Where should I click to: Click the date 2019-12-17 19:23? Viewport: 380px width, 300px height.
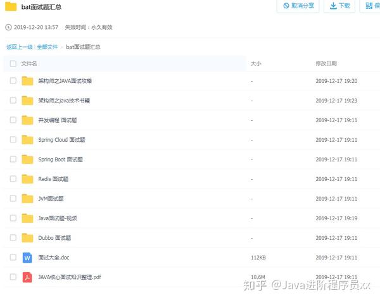(336, 101)
